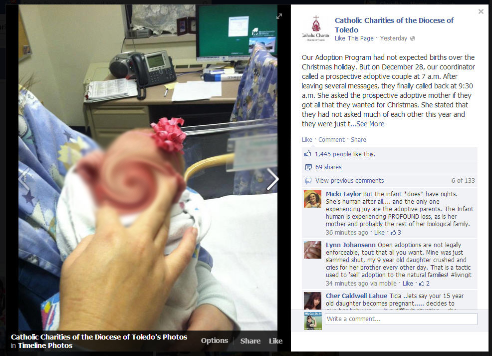Like the post via Like link
The width and height of the screenshot is (492, 356).
click(x=307, y=140)
